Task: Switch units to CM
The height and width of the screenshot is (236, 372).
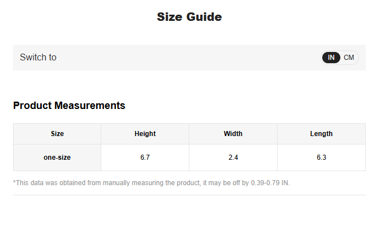Action: pyautogui.click(x=349, y=58)
